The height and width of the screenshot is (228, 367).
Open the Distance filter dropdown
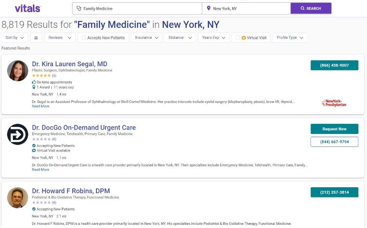[x=180, y=38]
